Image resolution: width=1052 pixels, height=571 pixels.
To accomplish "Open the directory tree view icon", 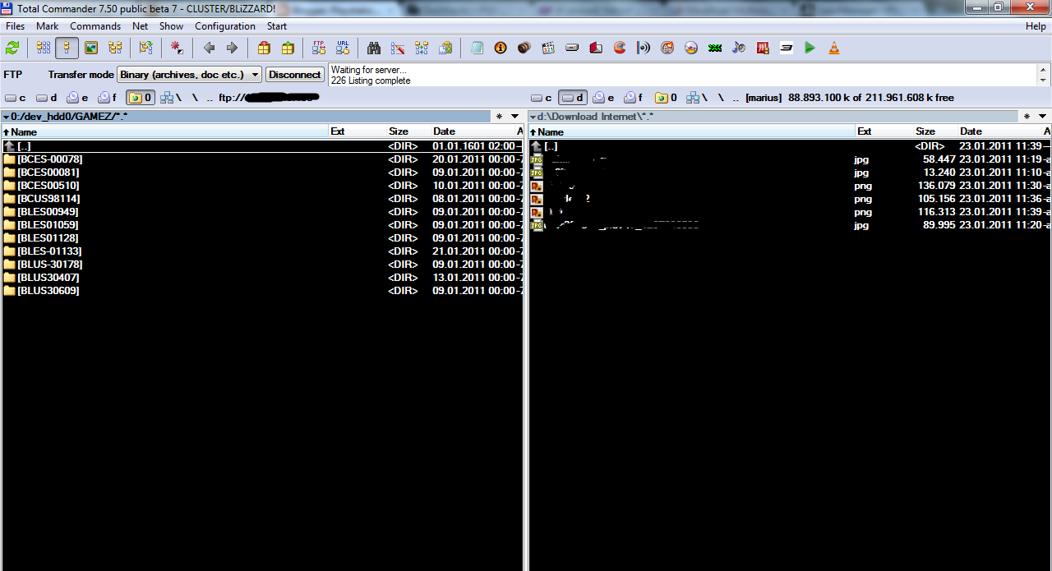I will click(115, 48).
